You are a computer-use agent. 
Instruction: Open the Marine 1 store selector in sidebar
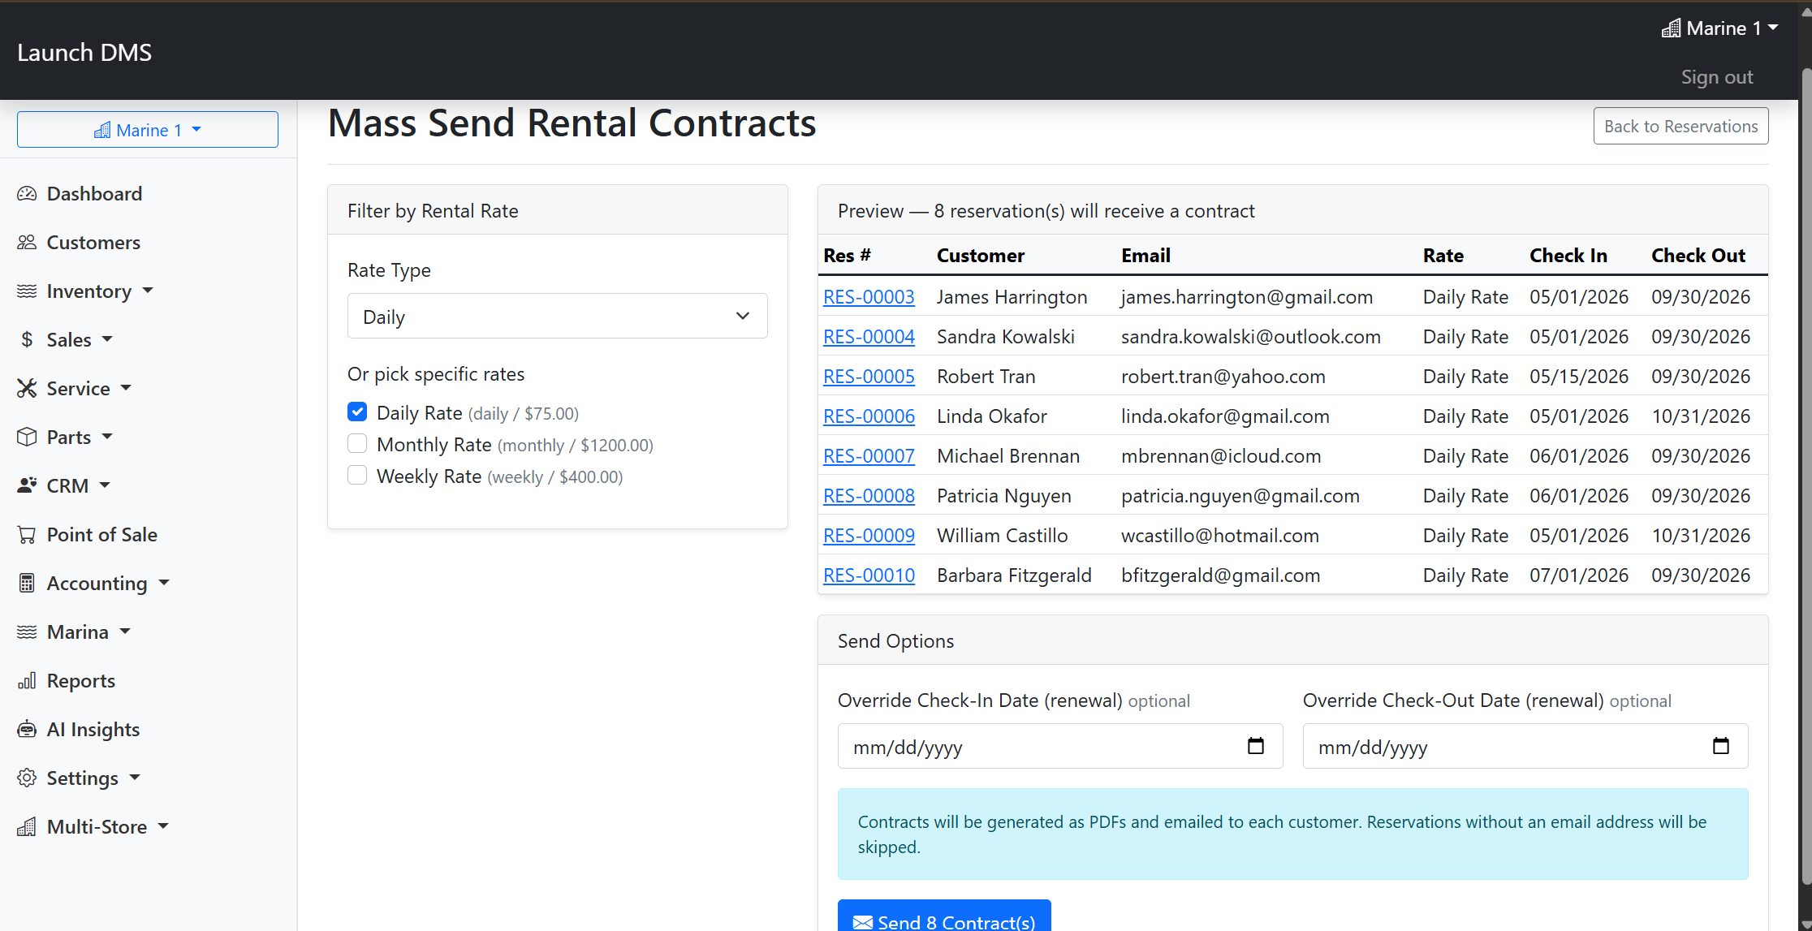point(148,130)
